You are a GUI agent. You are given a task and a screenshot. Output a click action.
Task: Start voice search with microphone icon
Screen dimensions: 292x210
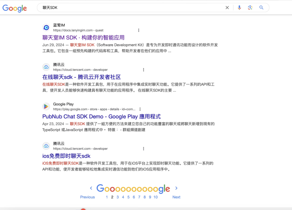(x=239, y=8)
